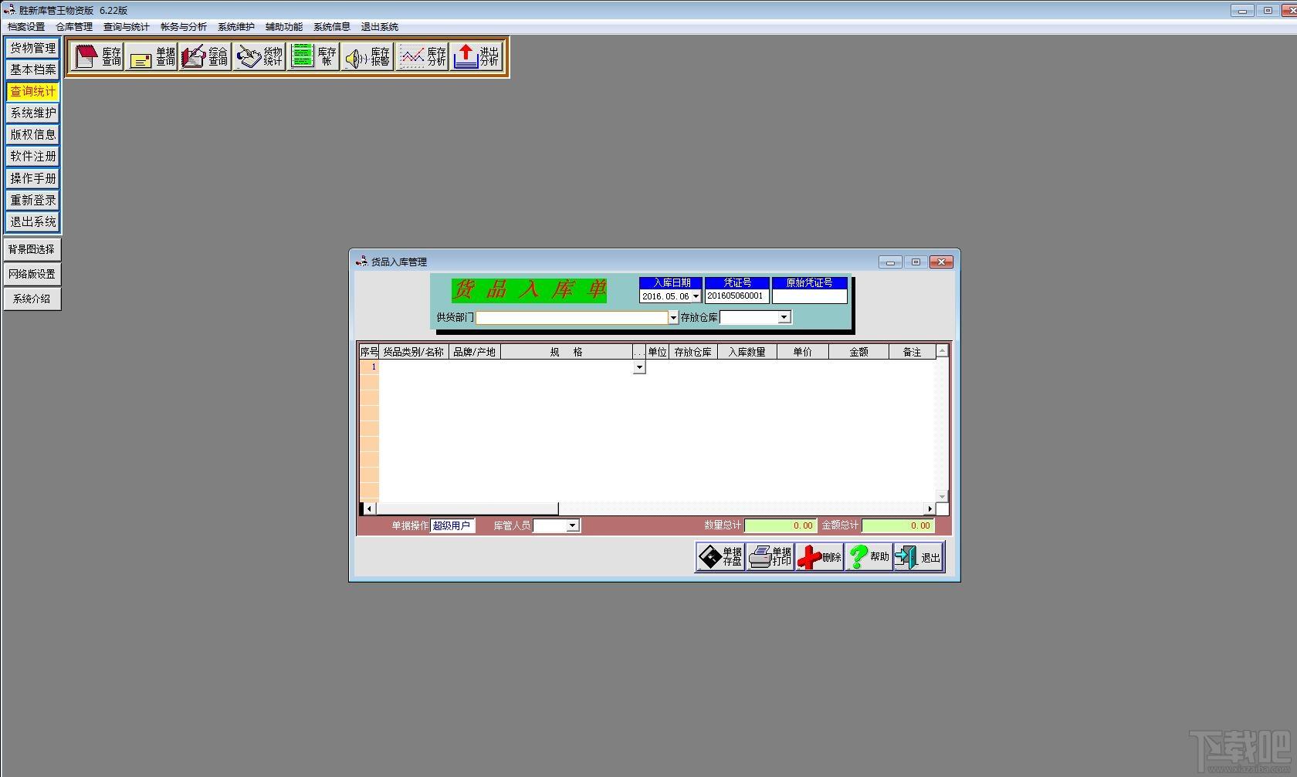Click the 凭证号 input field
Viewport: 1297px width, 777px height.
click(x=737, y=296)
